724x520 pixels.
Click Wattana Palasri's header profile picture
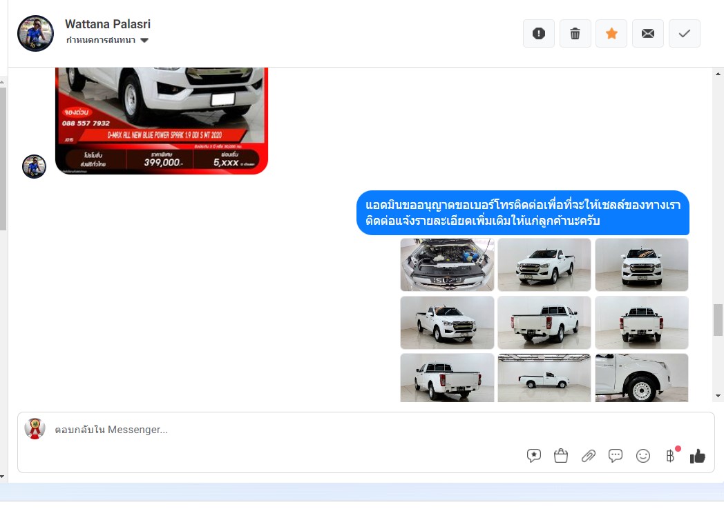coord(35,33)
